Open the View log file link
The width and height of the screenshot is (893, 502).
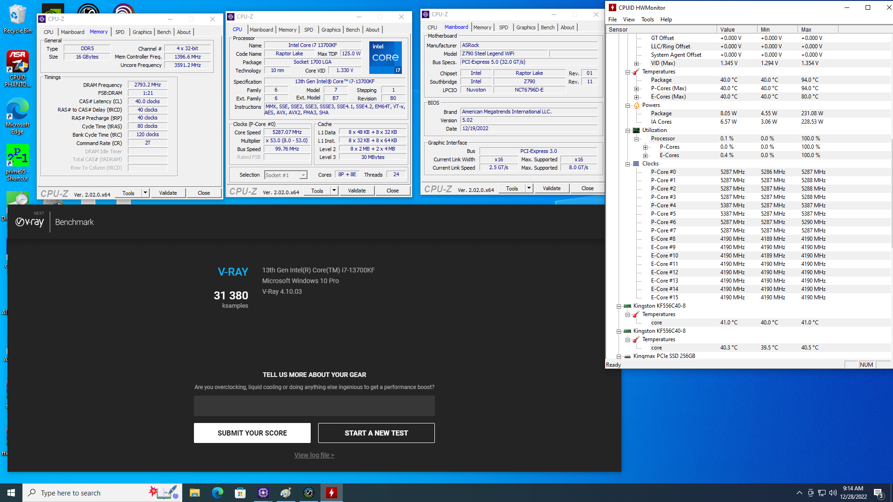tap(314, 455)
